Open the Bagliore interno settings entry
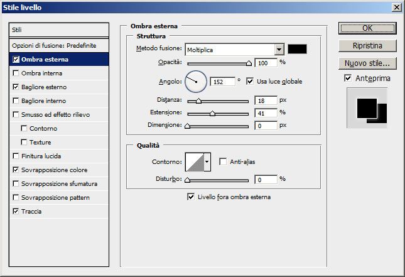 (59, 100)
